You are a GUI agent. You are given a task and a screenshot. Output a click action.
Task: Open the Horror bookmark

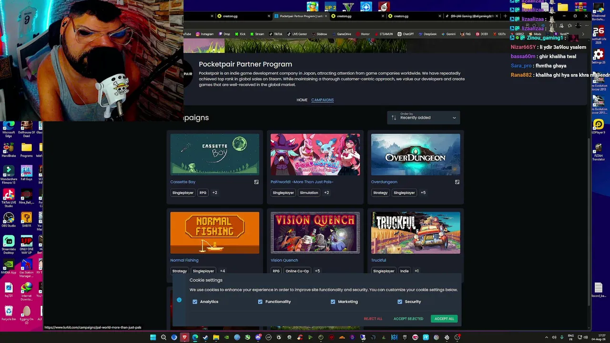tap(363, 34)
